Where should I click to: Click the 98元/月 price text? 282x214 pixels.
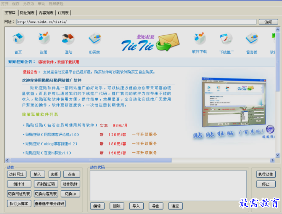(x=120, y=126)
